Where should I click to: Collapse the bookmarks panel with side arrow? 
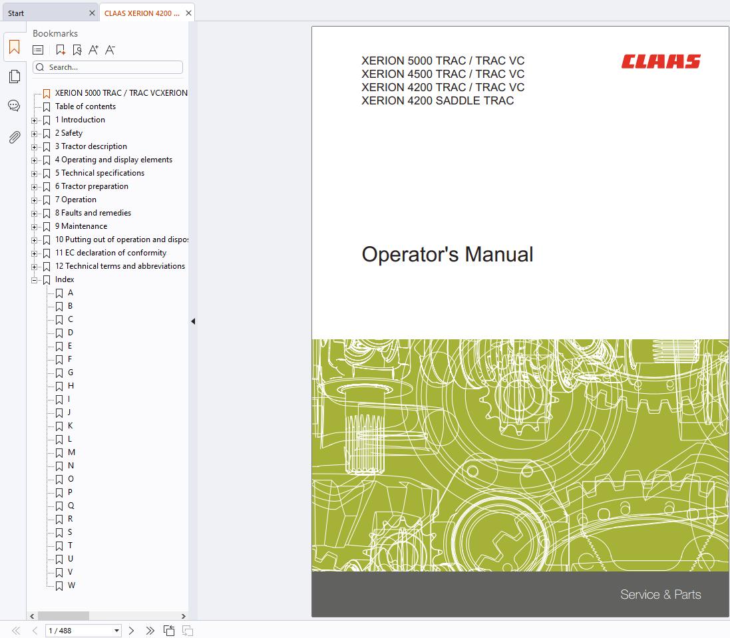point(193,321)
